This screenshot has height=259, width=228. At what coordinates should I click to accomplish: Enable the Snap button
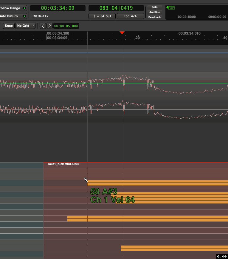coord(9,26)
